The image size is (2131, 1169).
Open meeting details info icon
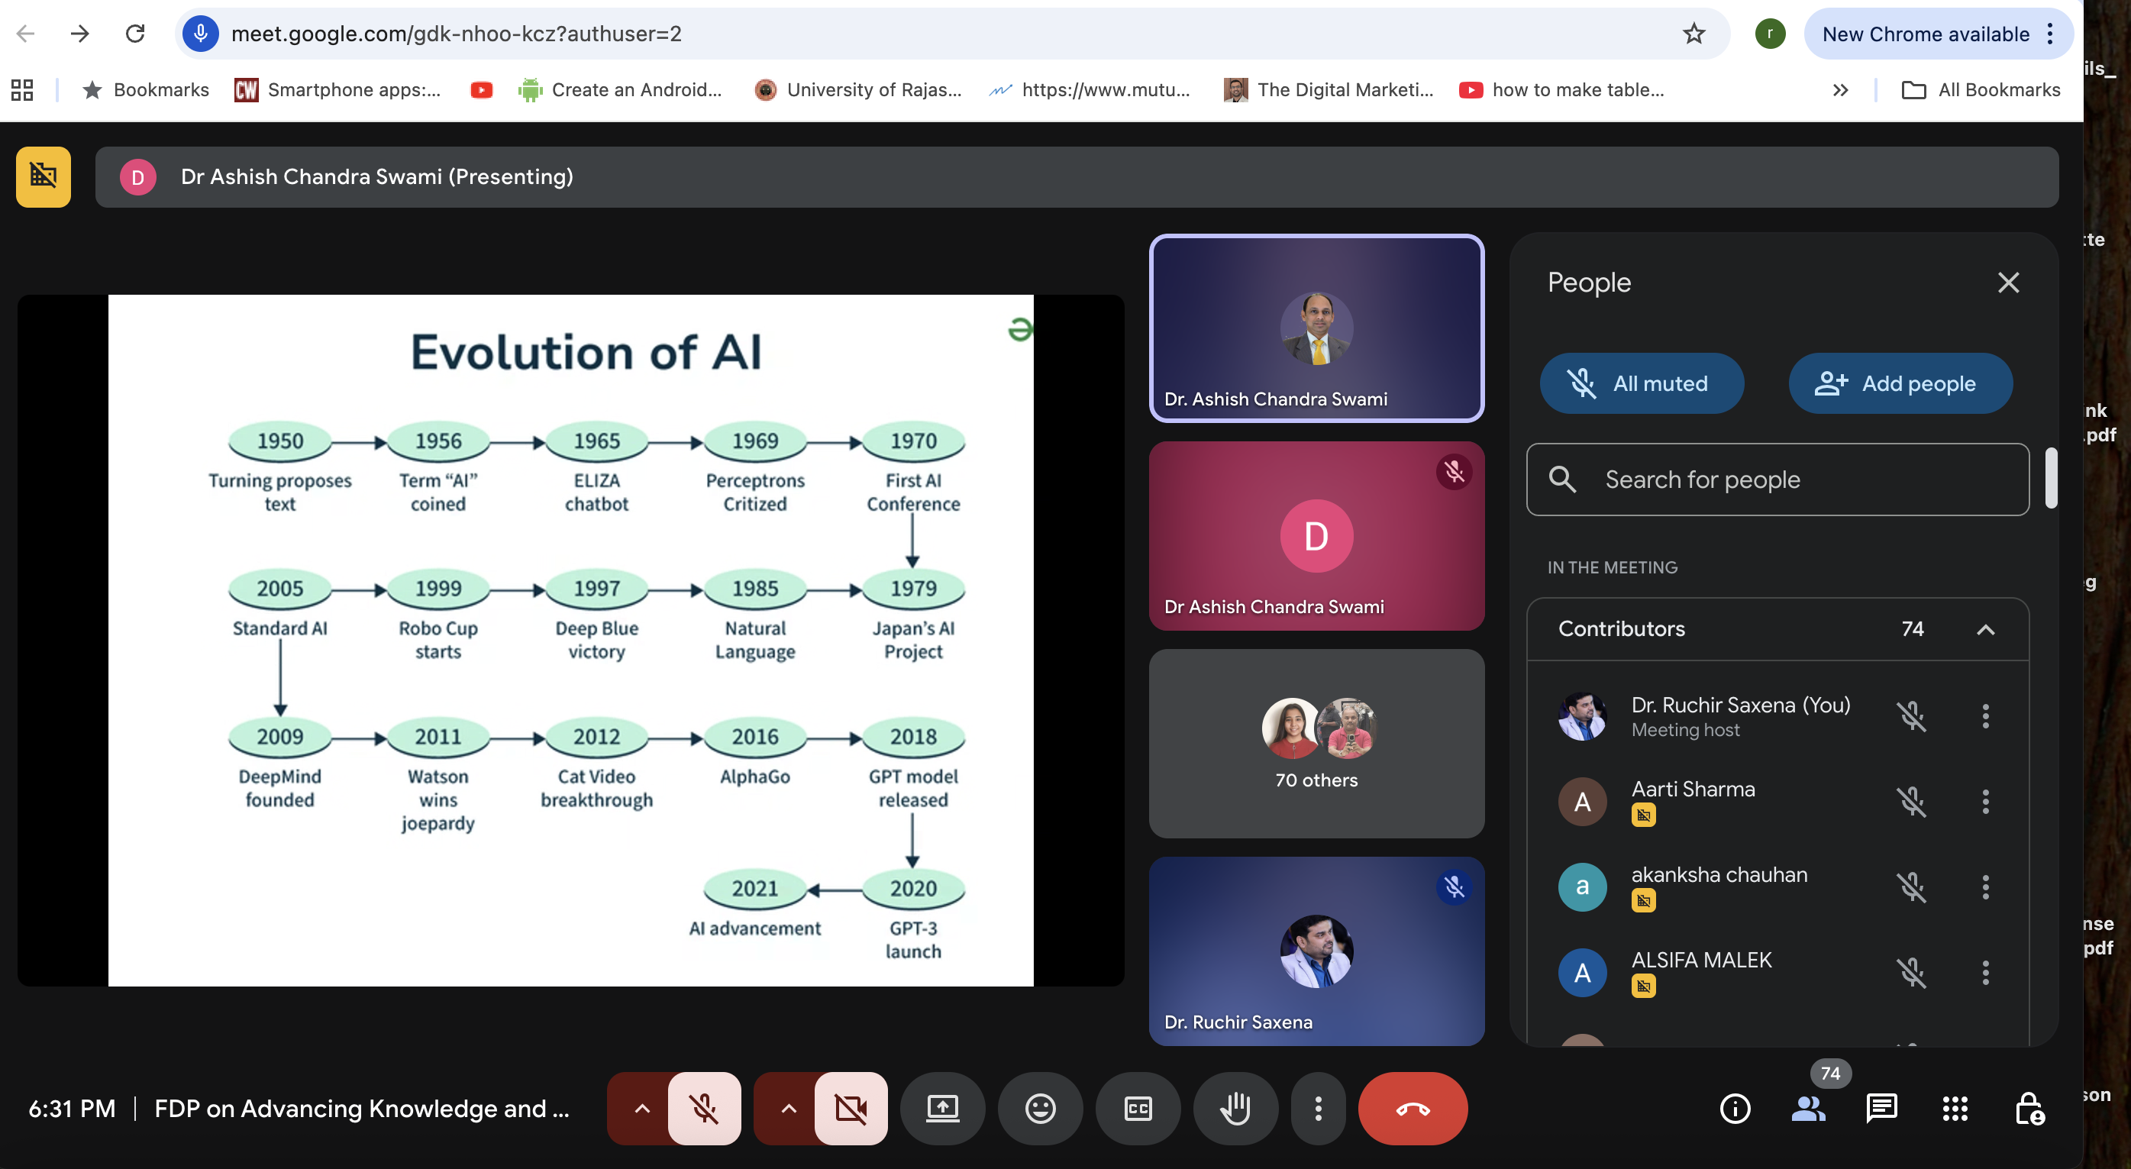[x=1735, y=1109]
